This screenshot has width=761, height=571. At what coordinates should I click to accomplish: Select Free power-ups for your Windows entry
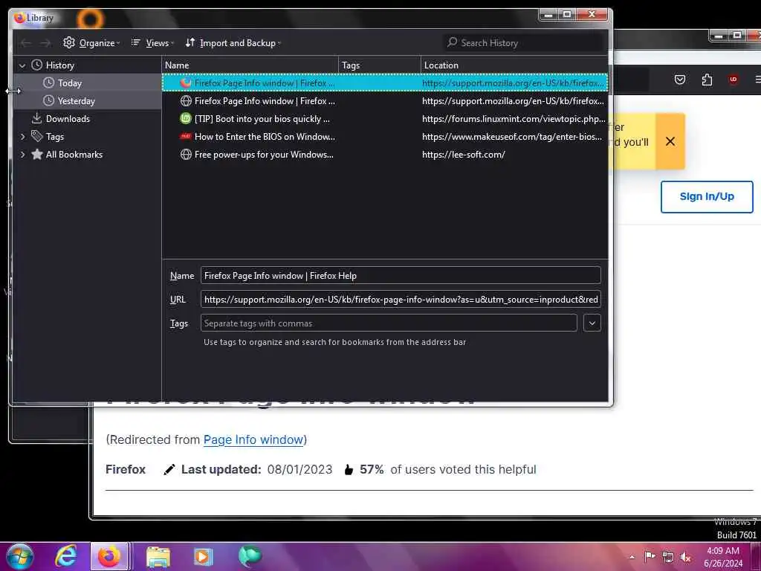(384, 155)
